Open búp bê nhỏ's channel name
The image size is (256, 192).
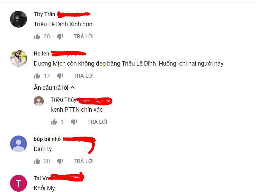(x=47, y=139)
